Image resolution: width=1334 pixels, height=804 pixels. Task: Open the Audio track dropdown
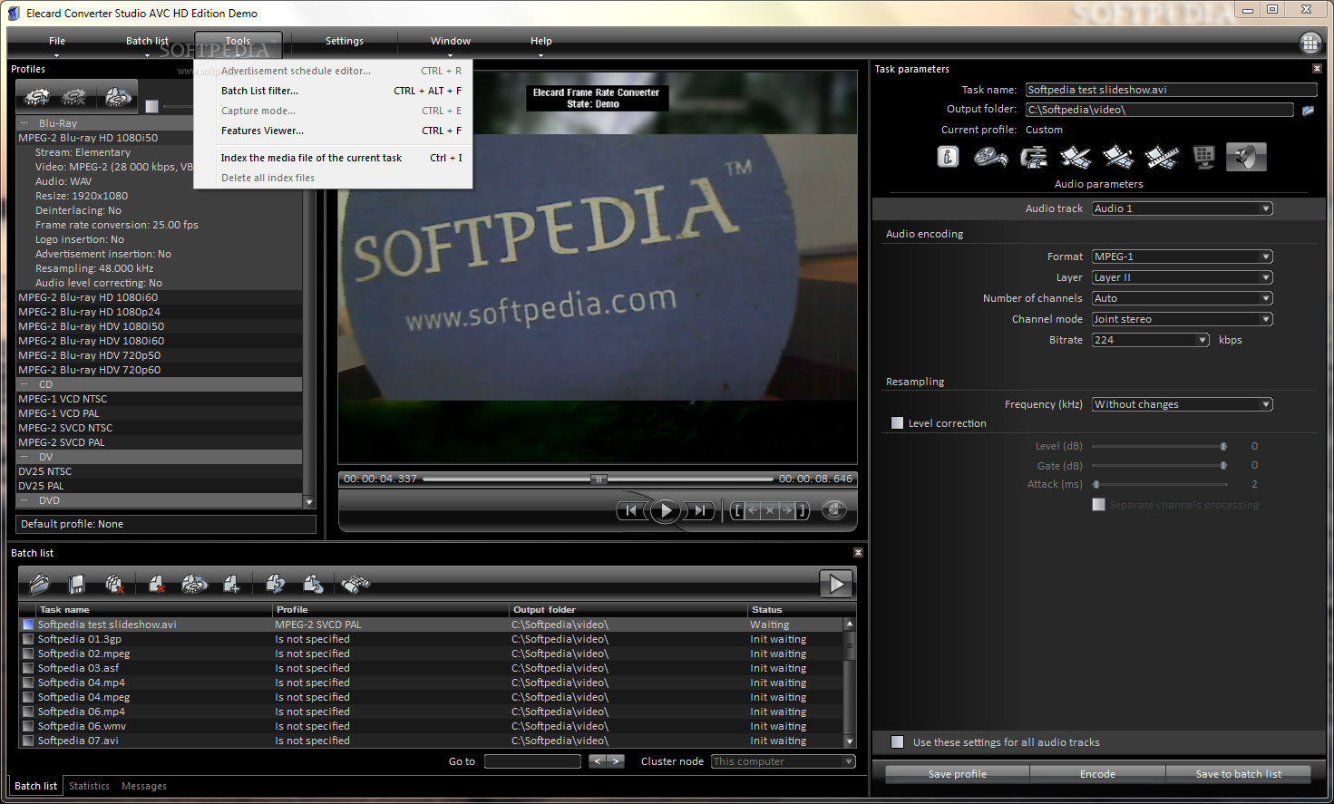[x=1182, y=208]
